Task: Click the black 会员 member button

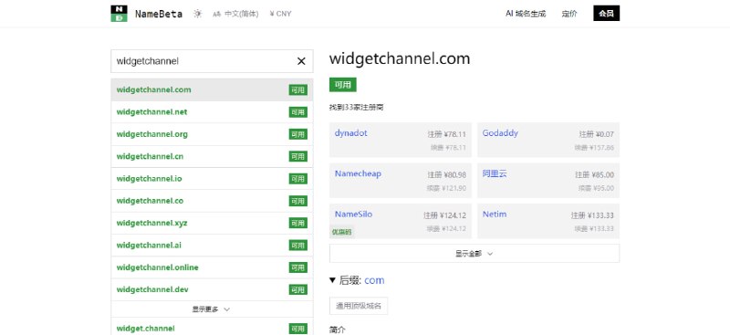Action: coord(606,14)
